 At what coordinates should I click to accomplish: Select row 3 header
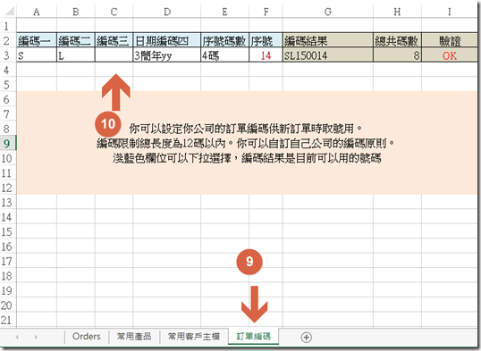[x=7, y=55]
